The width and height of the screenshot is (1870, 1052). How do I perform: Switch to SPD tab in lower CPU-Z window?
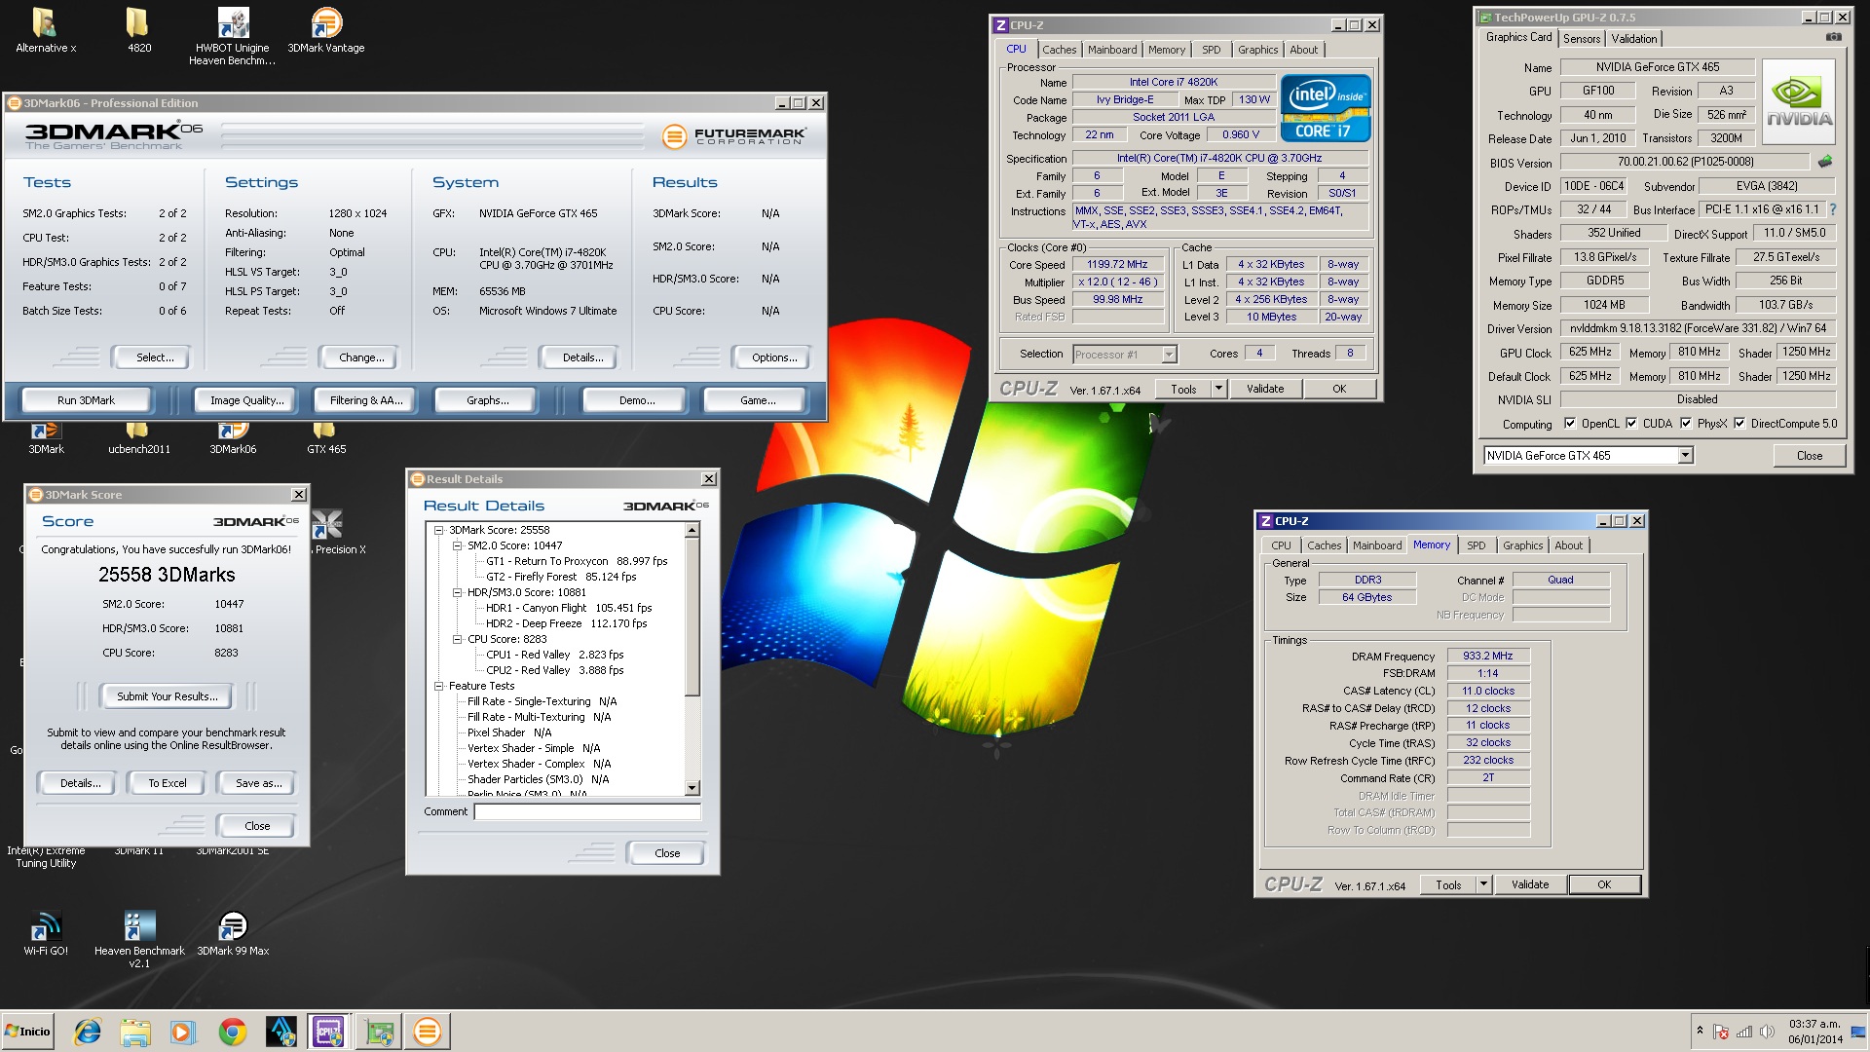pos(1477,545)
